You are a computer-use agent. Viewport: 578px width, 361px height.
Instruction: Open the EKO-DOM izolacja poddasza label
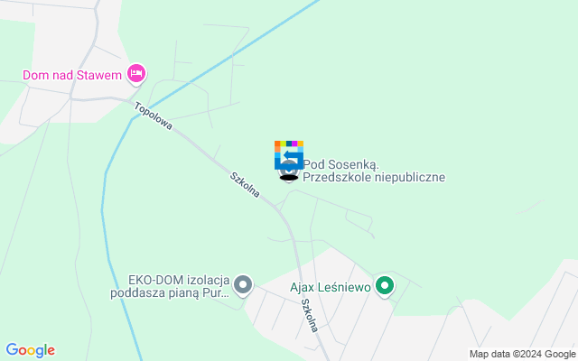(x=171, y=287)
